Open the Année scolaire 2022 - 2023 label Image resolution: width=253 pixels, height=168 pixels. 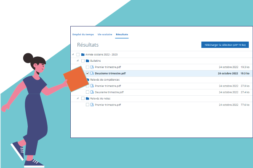pos(101,55)
